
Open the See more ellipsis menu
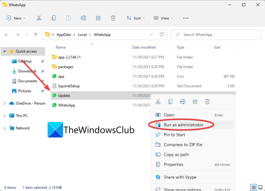click(x=186, y=18)
